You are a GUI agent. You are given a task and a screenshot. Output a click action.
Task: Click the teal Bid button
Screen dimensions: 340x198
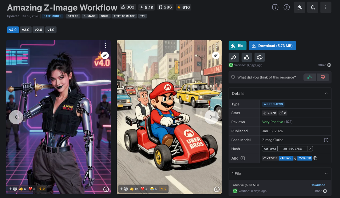(237, 46)
